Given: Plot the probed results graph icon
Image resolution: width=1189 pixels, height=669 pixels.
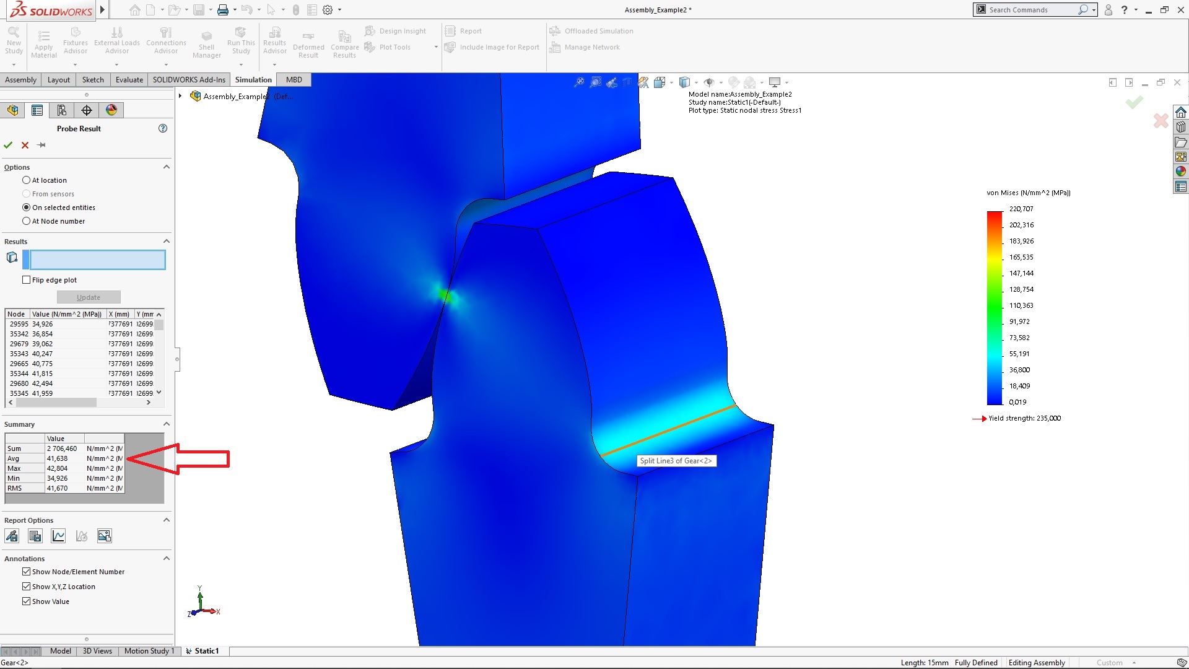Looking at the screenshot, I should pyautogui.click(x=58, y=536).
